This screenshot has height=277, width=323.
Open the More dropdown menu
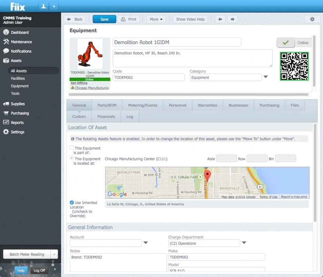click(156, 19)
